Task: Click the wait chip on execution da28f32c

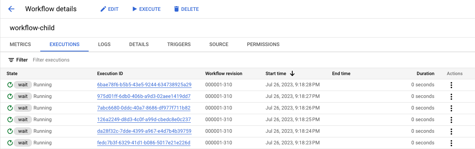Action: 23,131
